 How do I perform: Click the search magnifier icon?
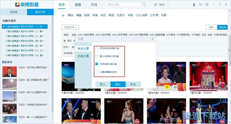click(x=143, y=4)
